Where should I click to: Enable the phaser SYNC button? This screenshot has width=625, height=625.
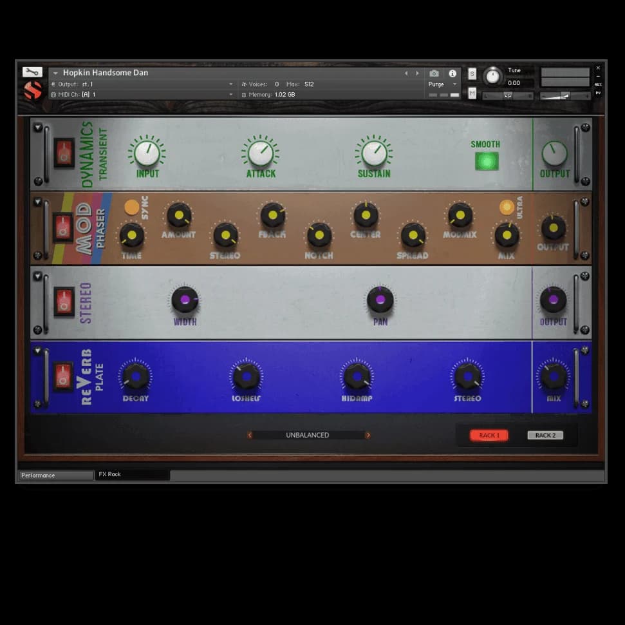coord(132,207)
